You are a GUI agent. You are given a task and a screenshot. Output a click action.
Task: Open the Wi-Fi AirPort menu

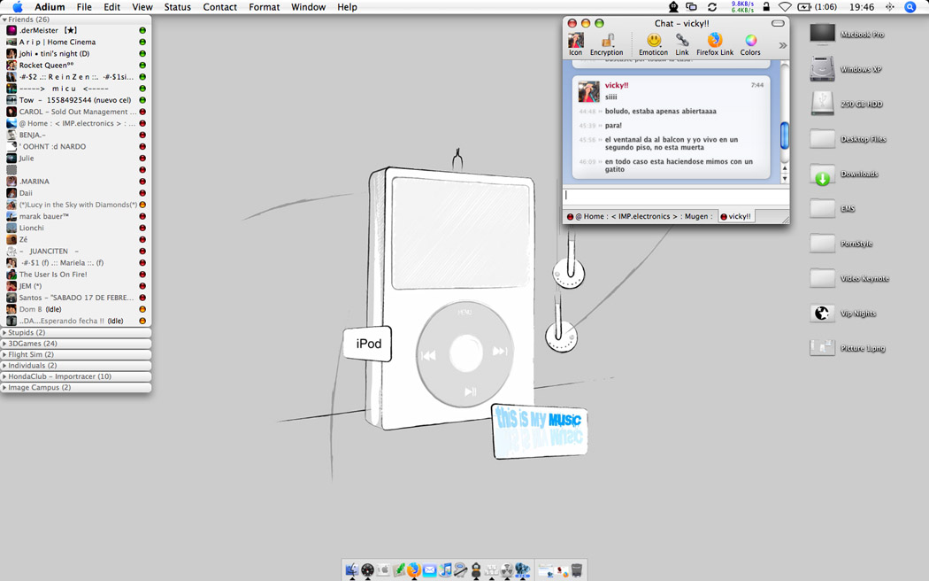coord(785,7)
